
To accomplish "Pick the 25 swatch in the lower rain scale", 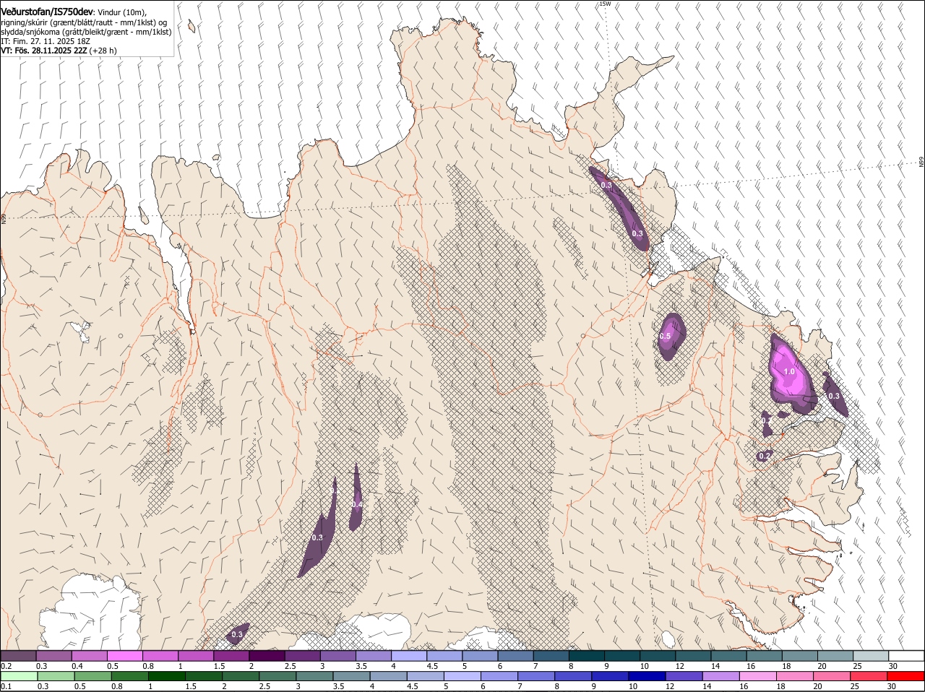I will [x=869, y=676].
